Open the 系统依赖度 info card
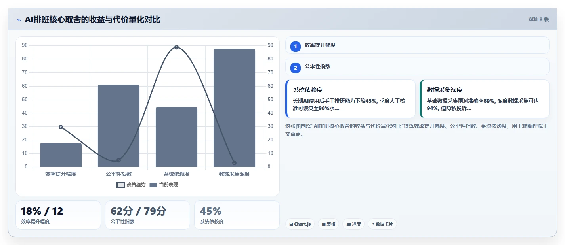Image resolution: width=565 pixels, height=245 pixels. (x=350, y=99)
